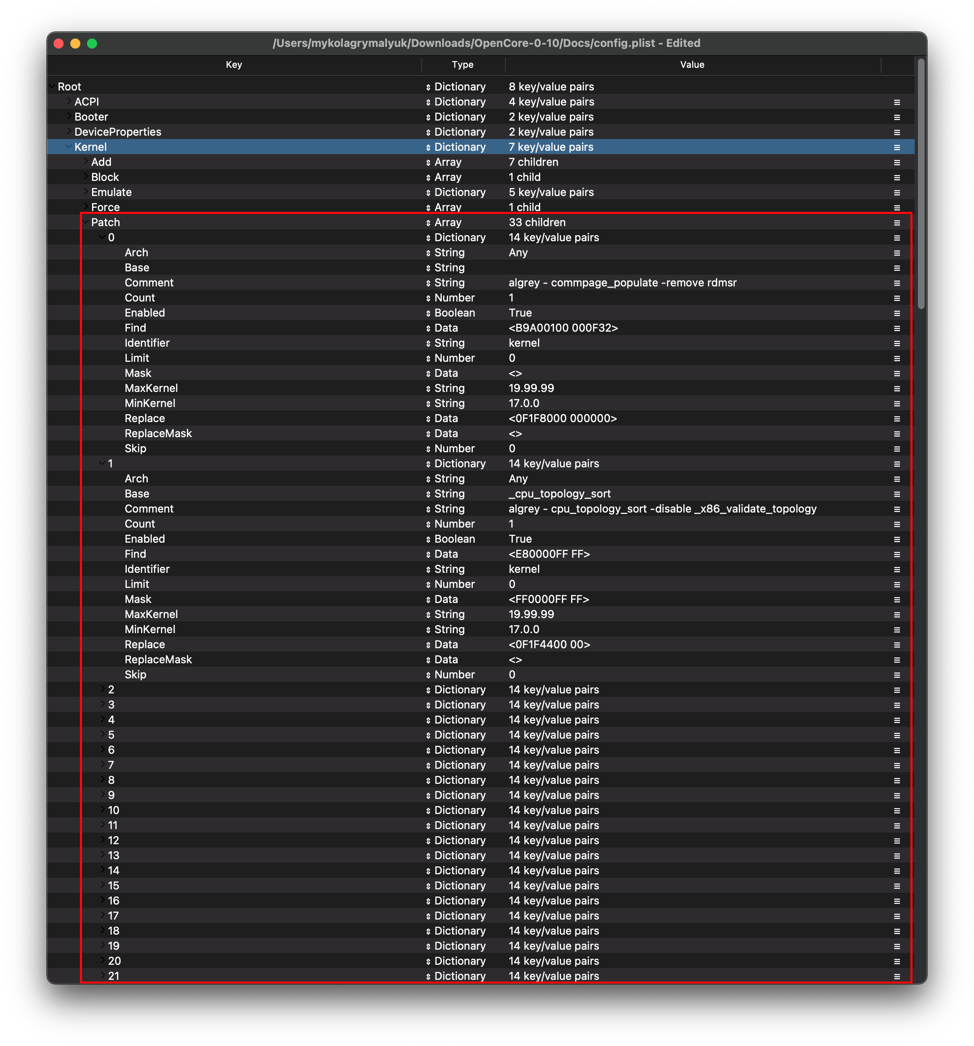Click the vertical scrollbar thumb
The width and height of the screenshot is (974, 1046).
(920, 184)
